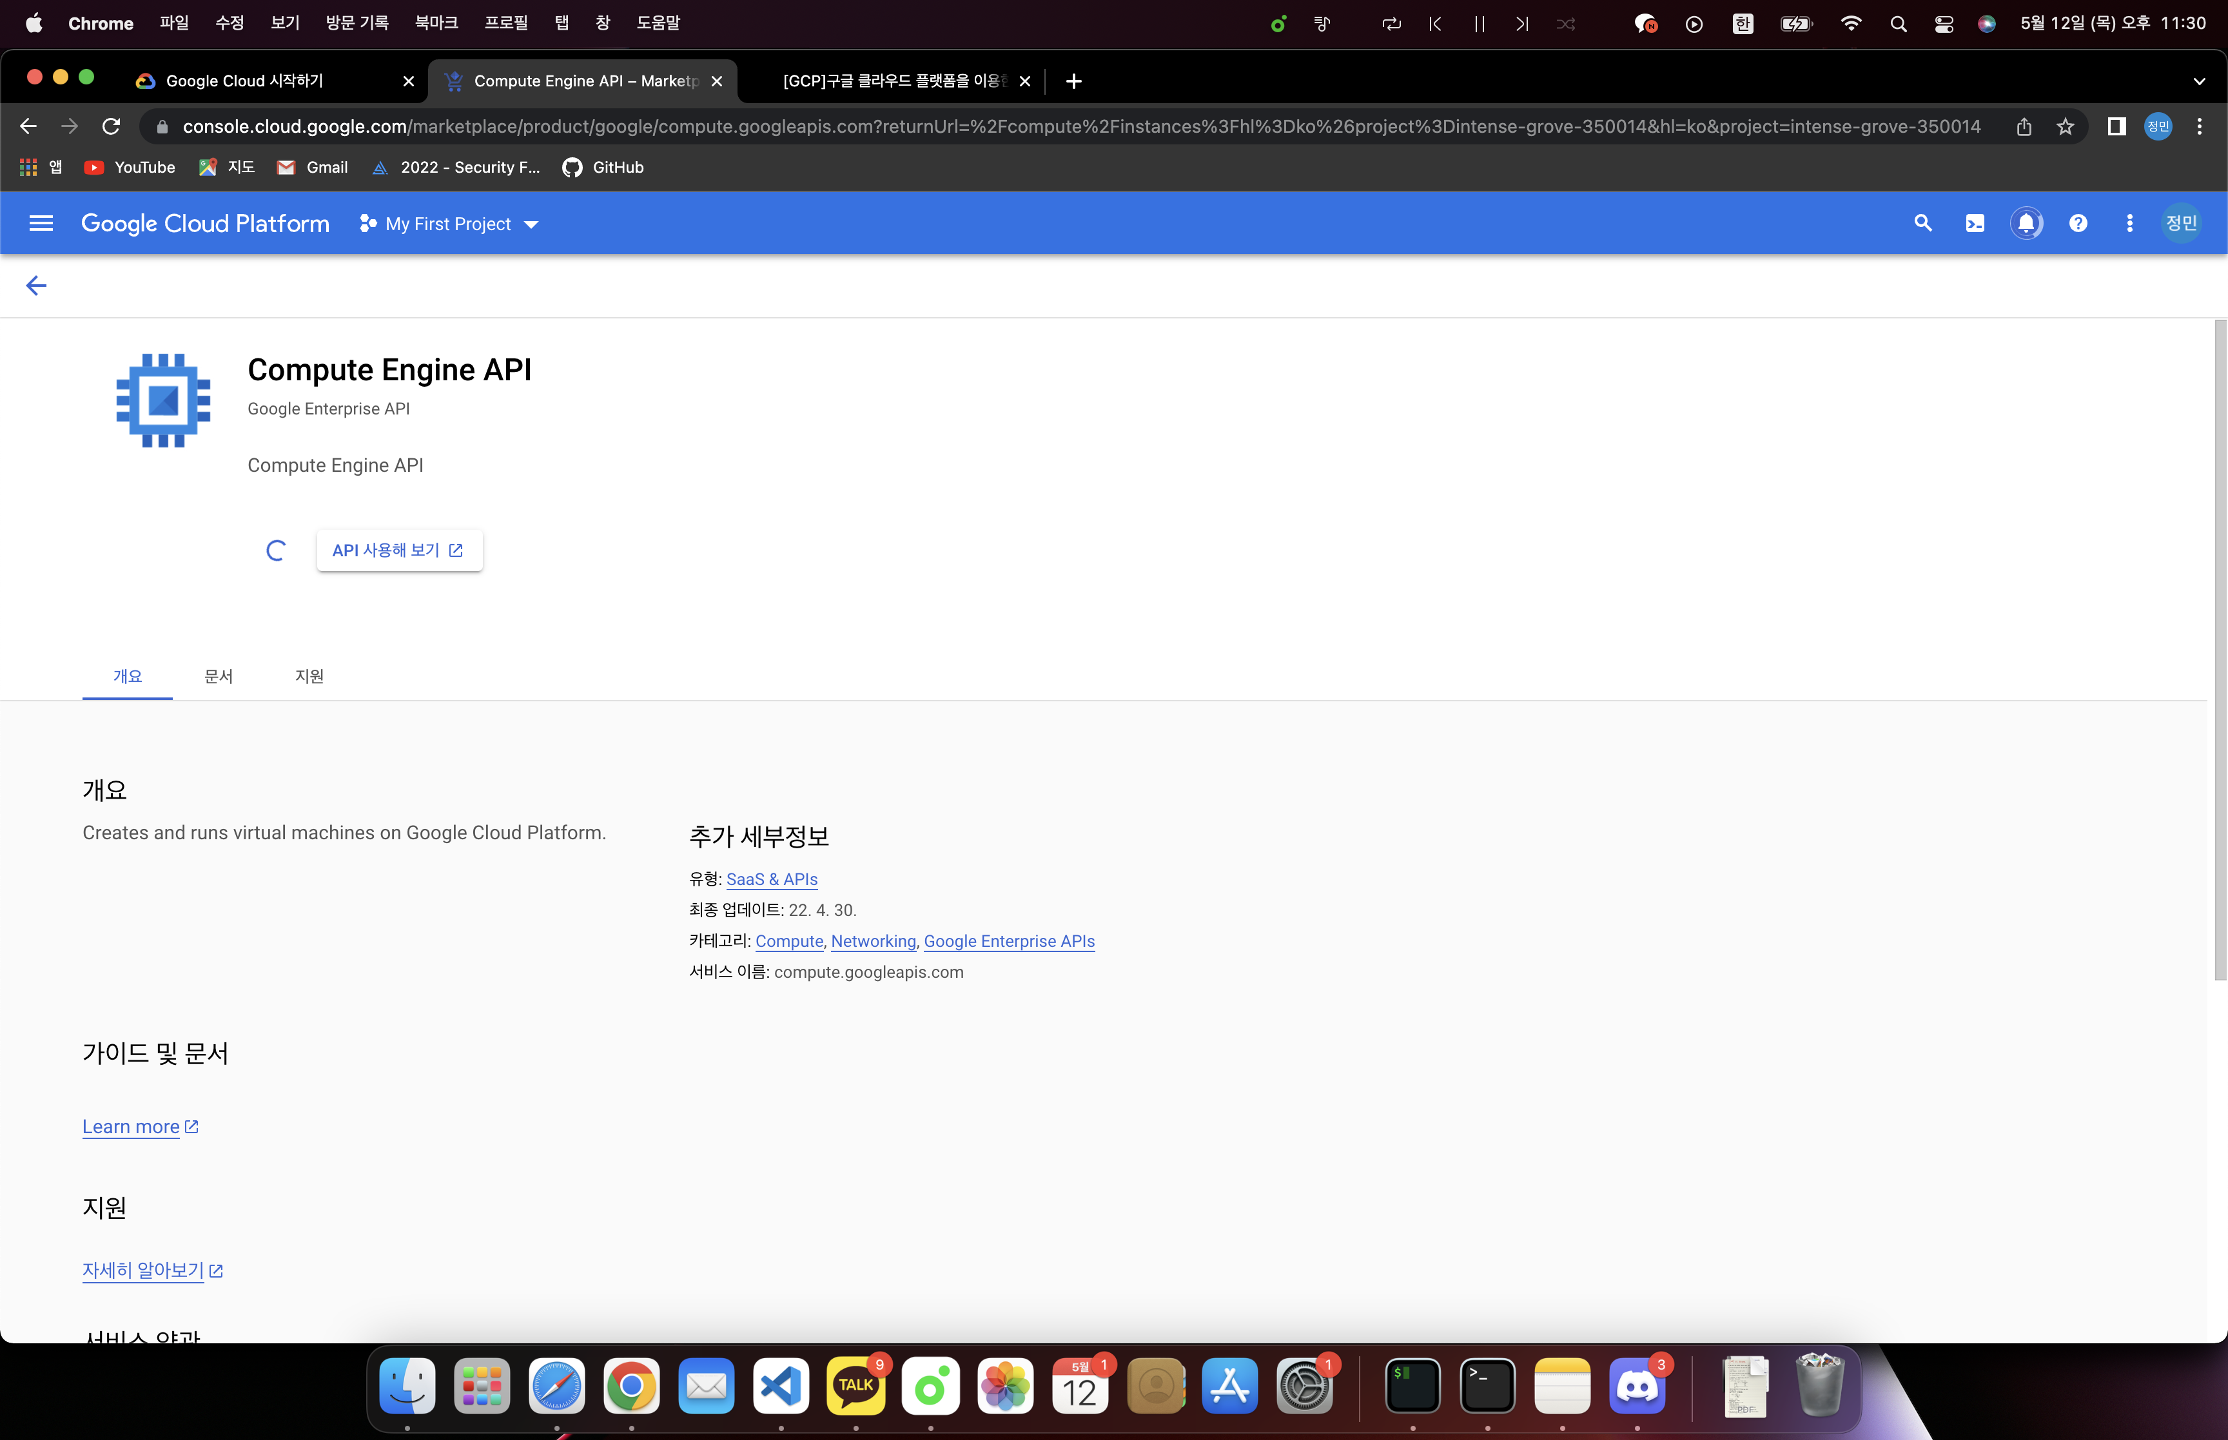Image resolution: width=2228 pixels, height=1440 pixels.
Task: Click the share page icon
Action: [2023, 126]
